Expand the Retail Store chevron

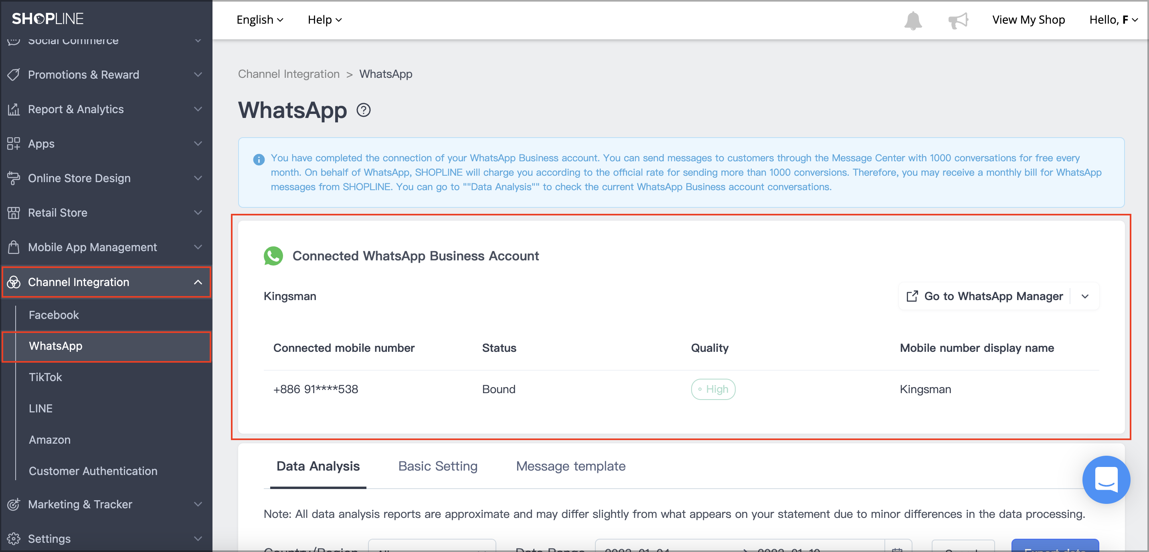(198, 212)
